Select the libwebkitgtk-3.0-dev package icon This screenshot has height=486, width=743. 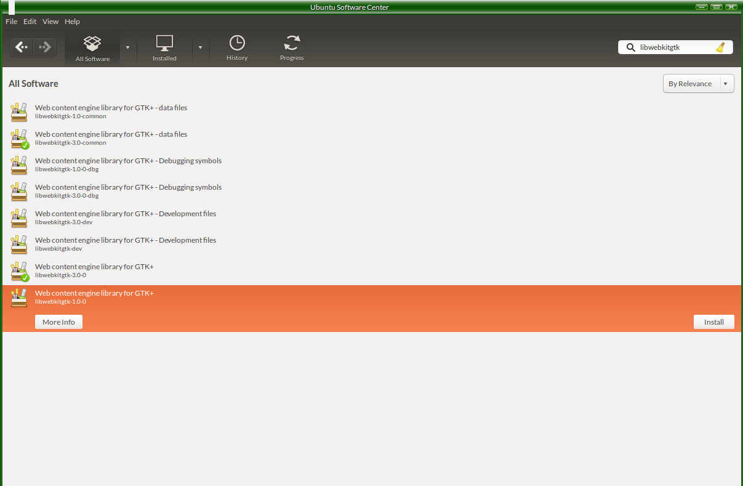20,218
